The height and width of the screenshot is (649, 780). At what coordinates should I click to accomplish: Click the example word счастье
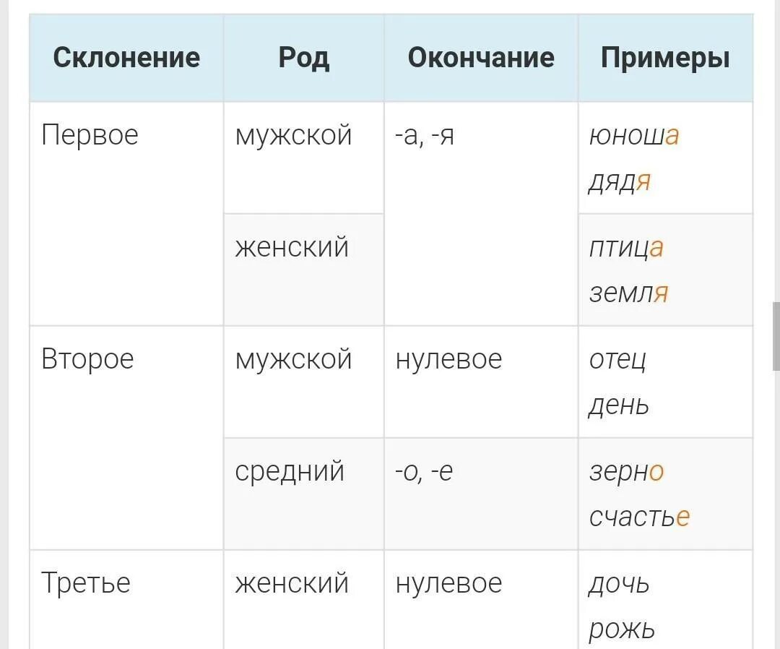point(639,517)
